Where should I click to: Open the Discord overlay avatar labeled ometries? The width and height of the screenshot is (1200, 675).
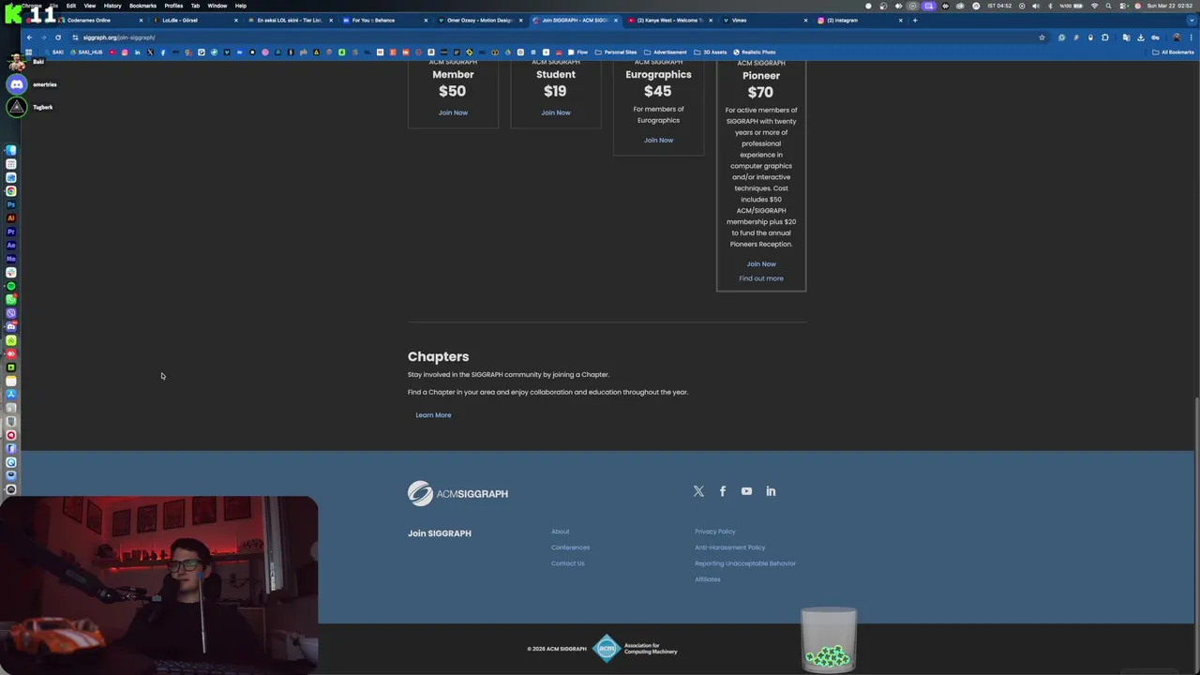tap(17, 84)
